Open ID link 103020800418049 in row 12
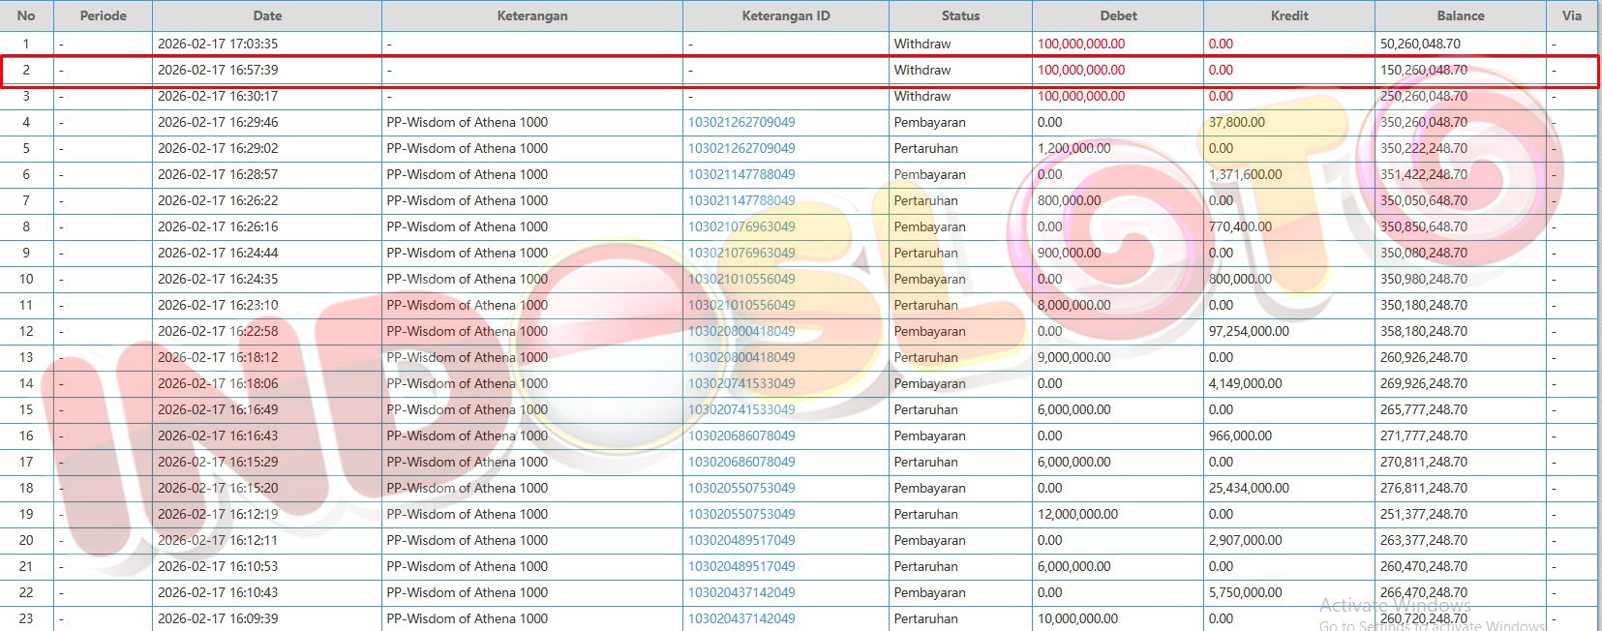Screen dimensions: 1602x631 pyautogui.click(x=741, y=331)
